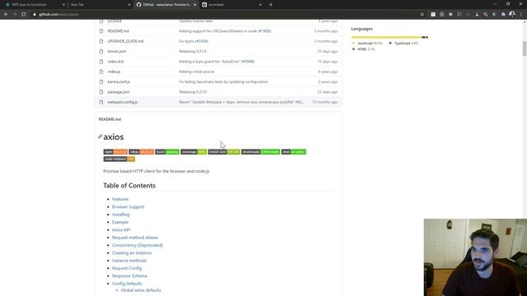Open the README.md file

coord(119,31)
